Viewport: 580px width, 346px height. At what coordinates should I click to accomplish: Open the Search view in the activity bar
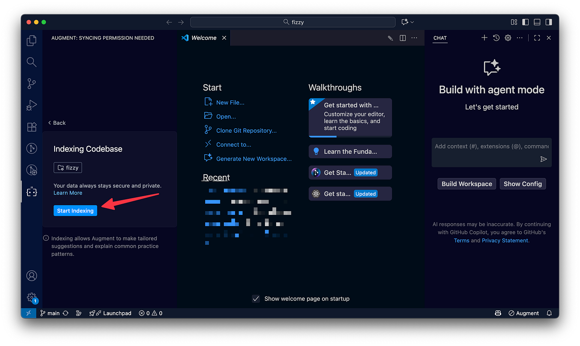click(31, 62)
